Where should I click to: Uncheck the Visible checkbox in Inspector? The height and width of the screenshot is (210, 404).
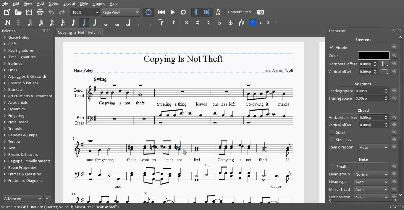pos(332,47)
